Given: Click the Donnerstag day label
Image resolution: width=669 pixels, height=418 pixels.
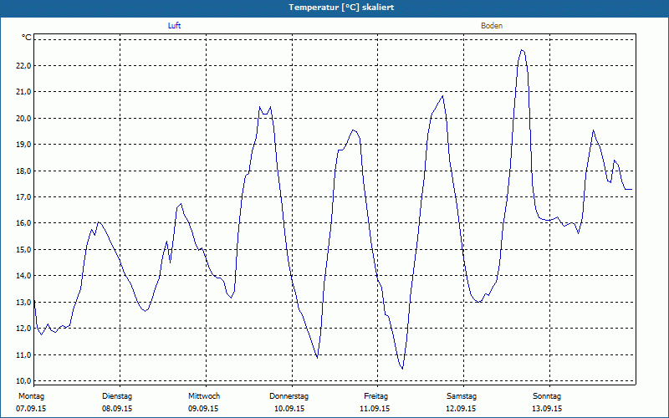Looking at the screenshot, I should pos(289,396).
